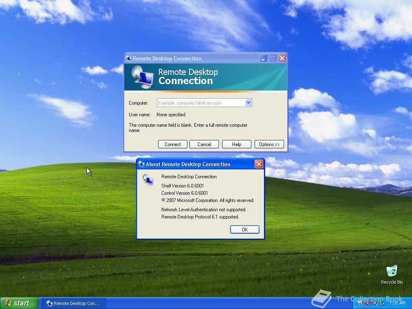Click the Safely Remove Hardware tray icon
412x309 pixels.
point(382,303)
